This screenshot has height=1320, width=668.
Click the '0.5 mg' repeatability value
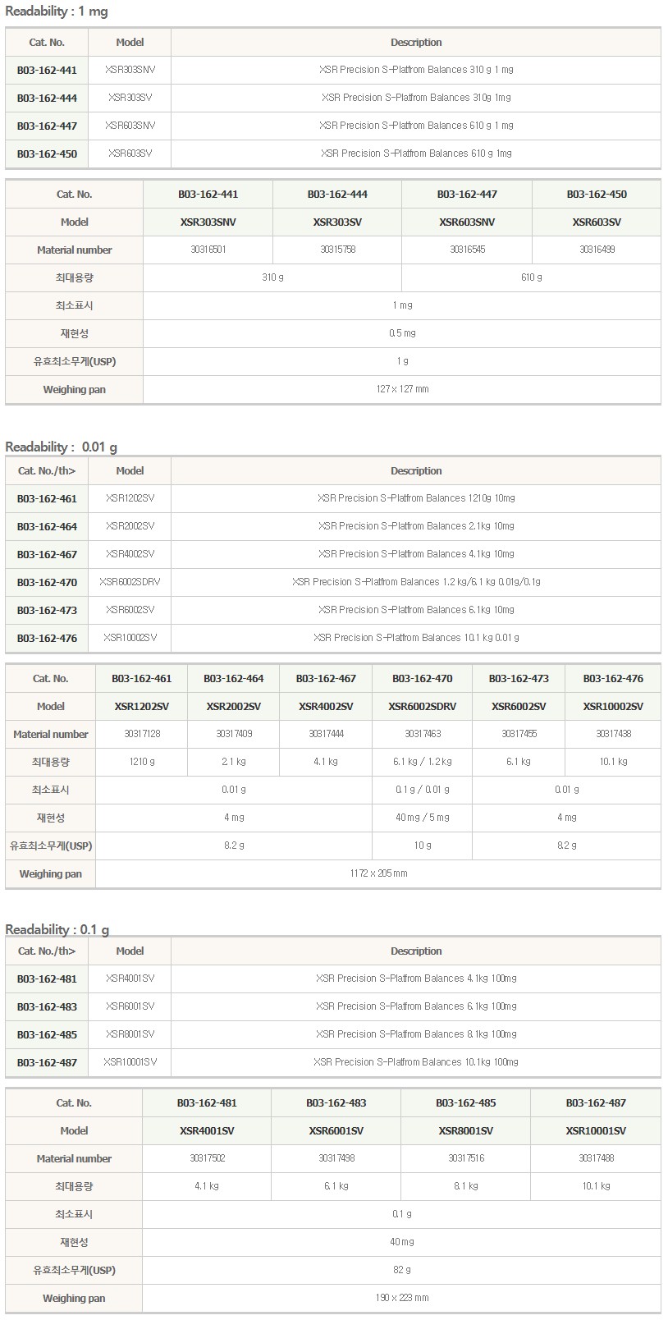pyautogui.click(x=402, y=333)
